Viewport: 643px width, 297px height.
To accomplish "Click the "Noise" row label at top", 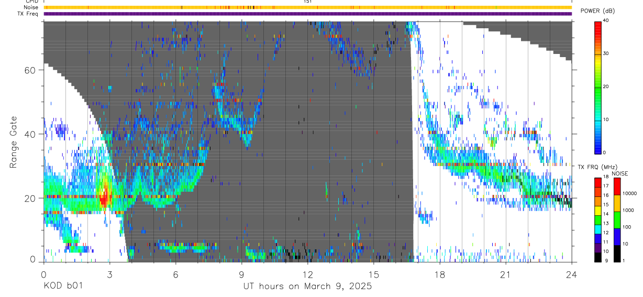I will tap(31, 7).
